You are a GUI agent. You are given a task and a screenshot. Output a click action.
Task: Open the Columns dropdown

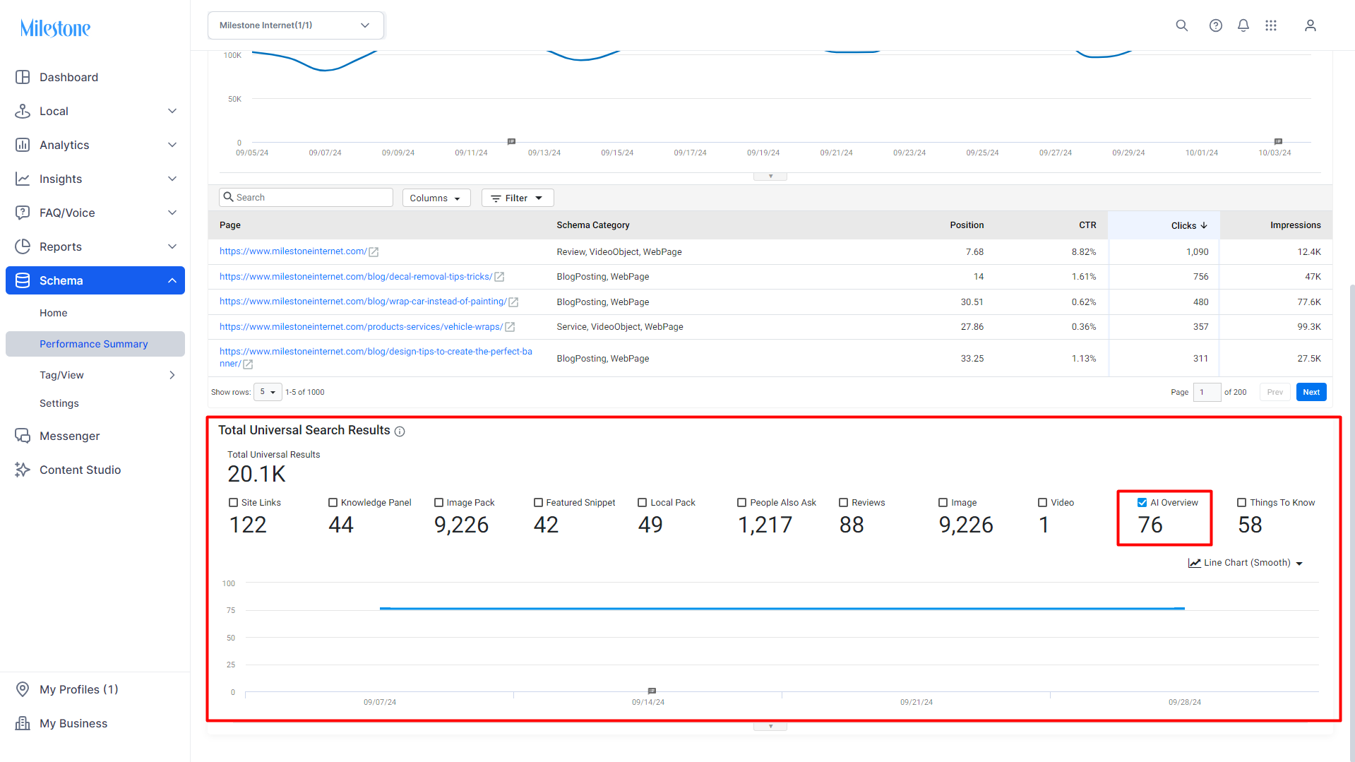pyautogui.click(x=436, y=198)
